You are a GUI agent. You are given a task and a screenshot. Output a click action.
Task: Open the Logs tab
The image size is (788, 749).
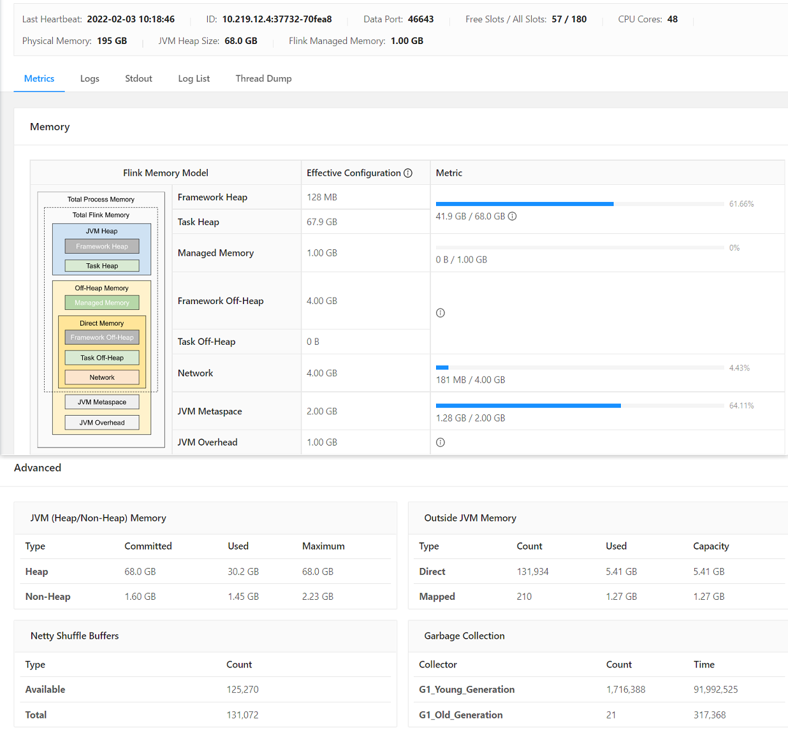coord(89,78)
